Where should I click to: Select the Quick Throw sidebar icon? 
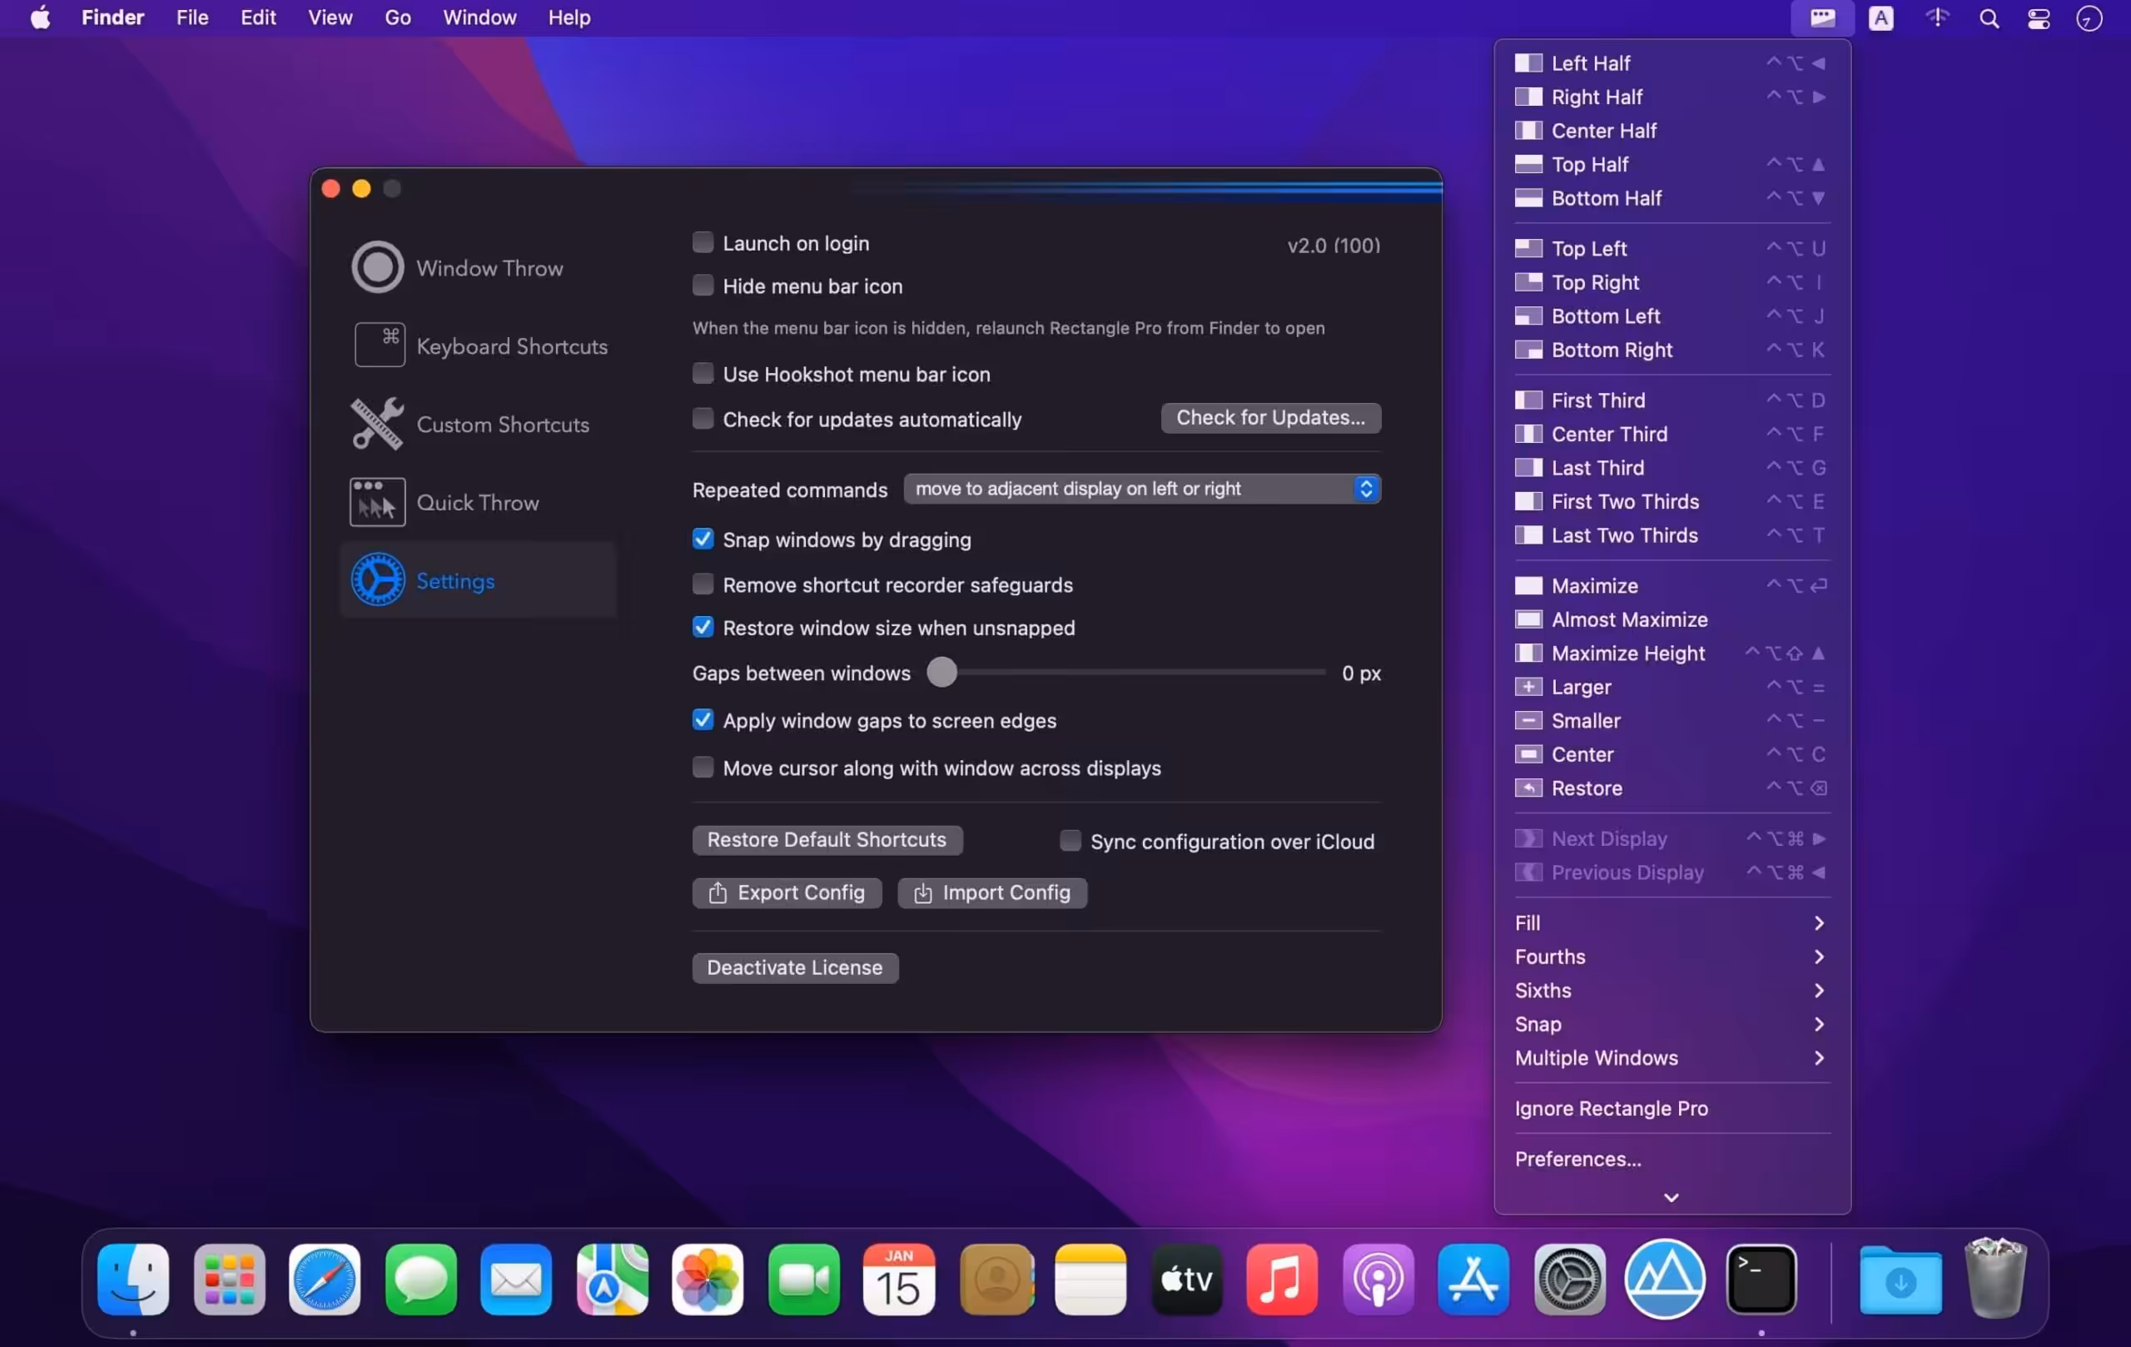(x=378, y=502)
